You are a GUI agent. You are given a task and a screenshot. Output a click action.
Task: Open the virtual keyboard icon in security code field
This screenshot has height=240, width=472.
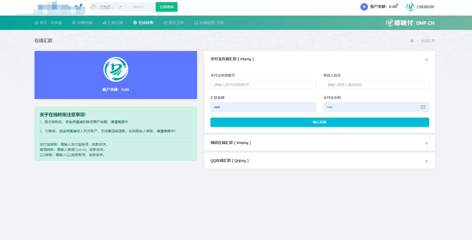point(423,107)
